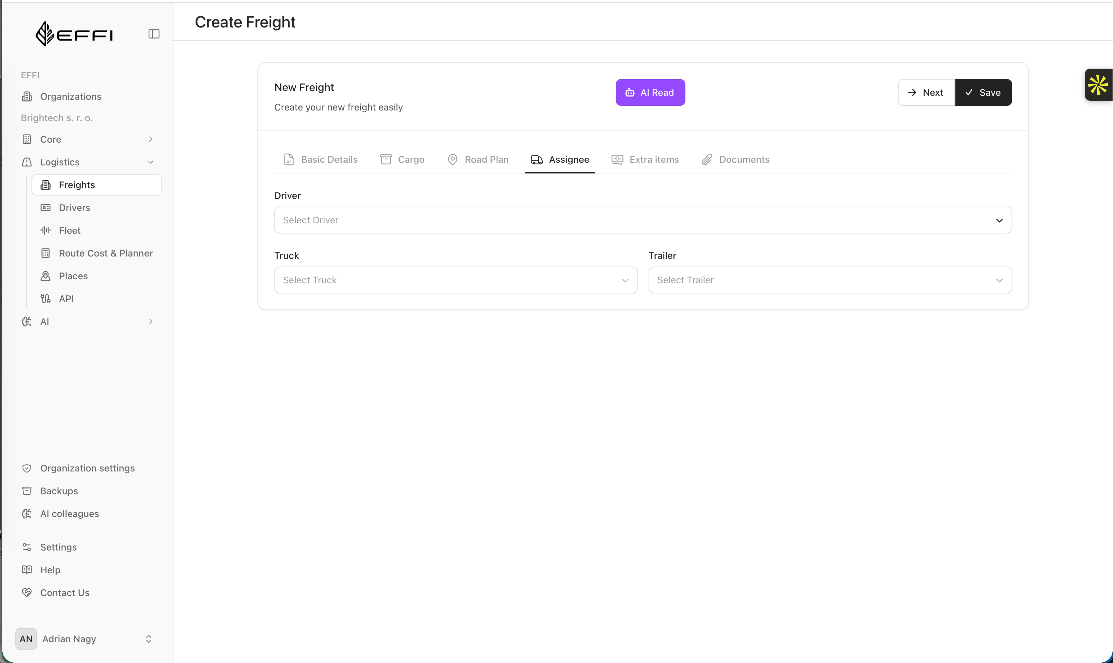Click the Organizations building icon
Screen dimensions: 1113x663
point(27,96)
